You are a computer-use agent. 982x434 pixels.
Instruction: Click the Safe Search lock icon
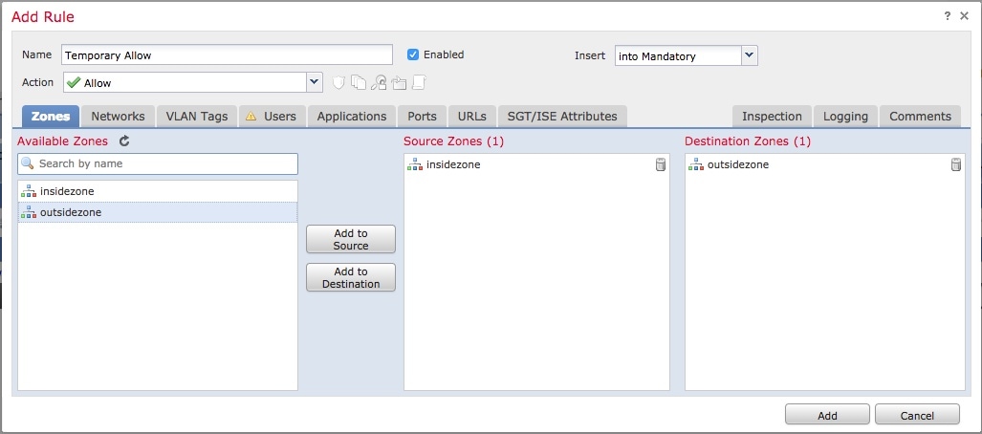coord(379,82)
